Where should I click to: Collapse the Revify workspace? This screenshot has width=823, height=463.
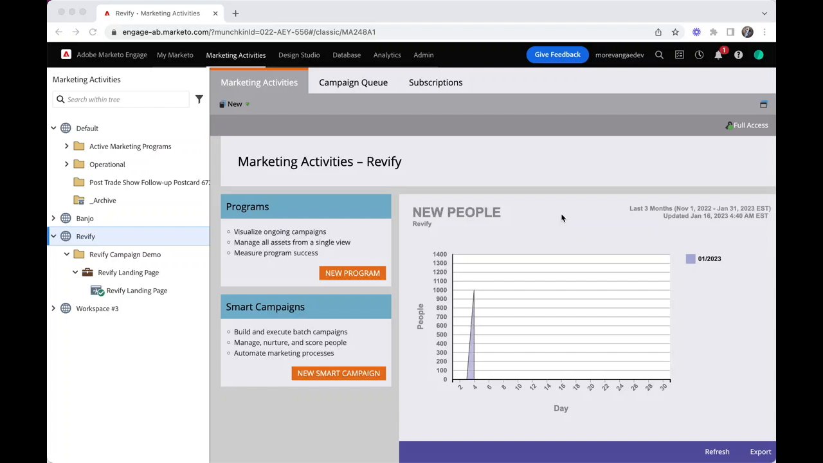pos(53,236)
